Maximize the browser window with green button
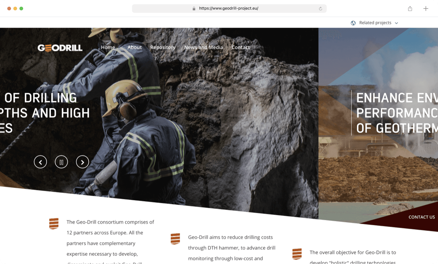Viewport: 438px width, 264px height. click(21, 9)
